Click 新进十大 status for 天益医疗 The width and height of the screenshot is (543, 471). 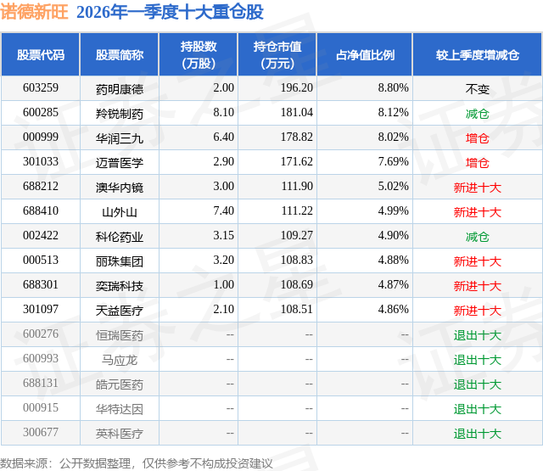(x=478, y=311)
